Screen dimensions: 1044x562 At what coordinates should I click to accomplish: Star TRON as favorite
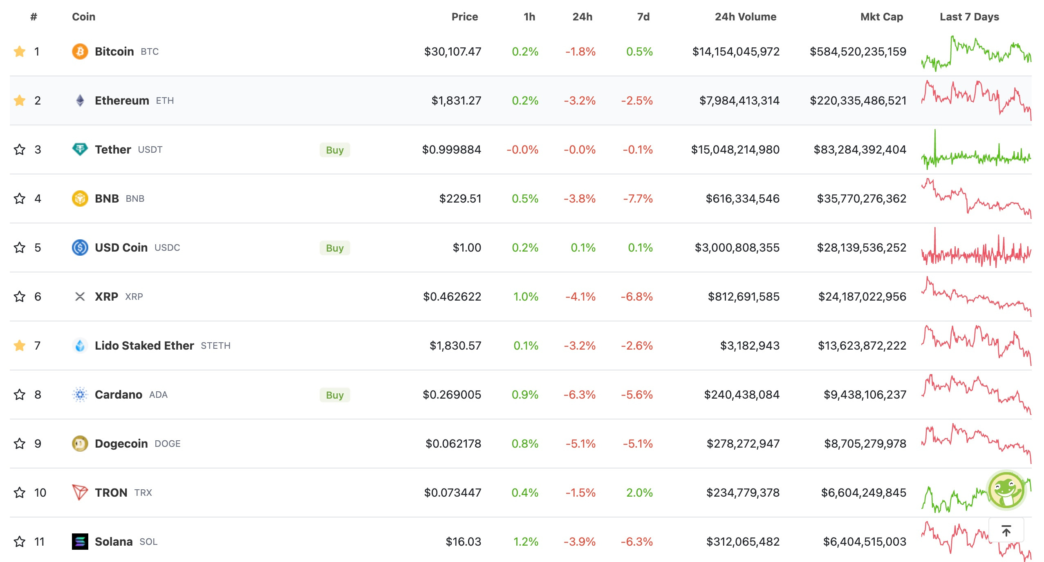[x=20, y=493]
